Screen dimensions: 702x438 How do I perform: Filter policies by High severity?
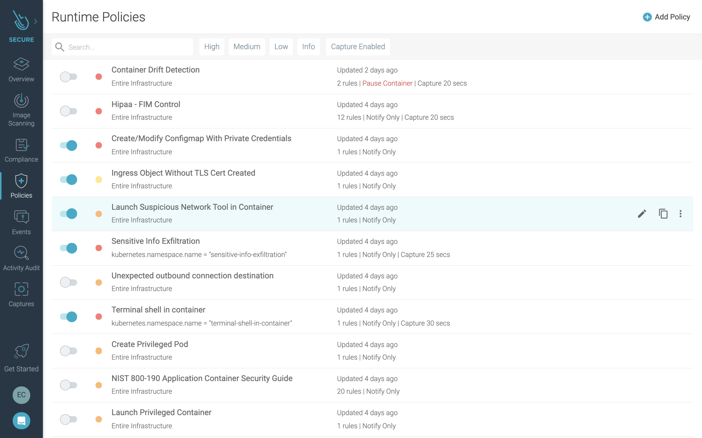point(211,47)
